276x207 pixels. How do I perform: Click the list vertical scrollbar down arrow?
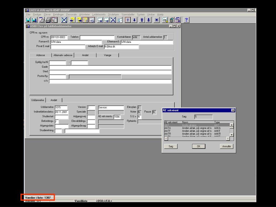[x=232, y=135]
